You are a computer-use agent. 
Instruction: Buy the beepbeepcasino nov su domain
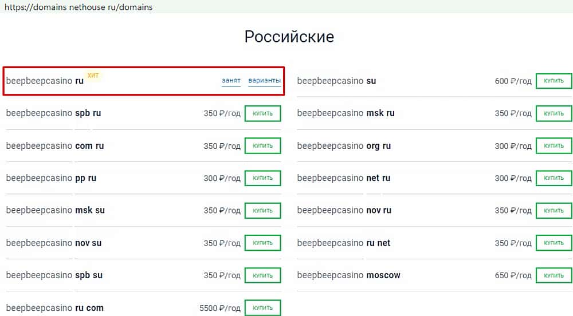pos(262,243)
